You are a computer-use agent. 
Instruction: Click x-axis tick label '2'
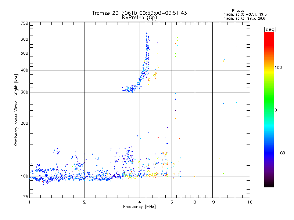pyautogui.click(x=85, y=202)
